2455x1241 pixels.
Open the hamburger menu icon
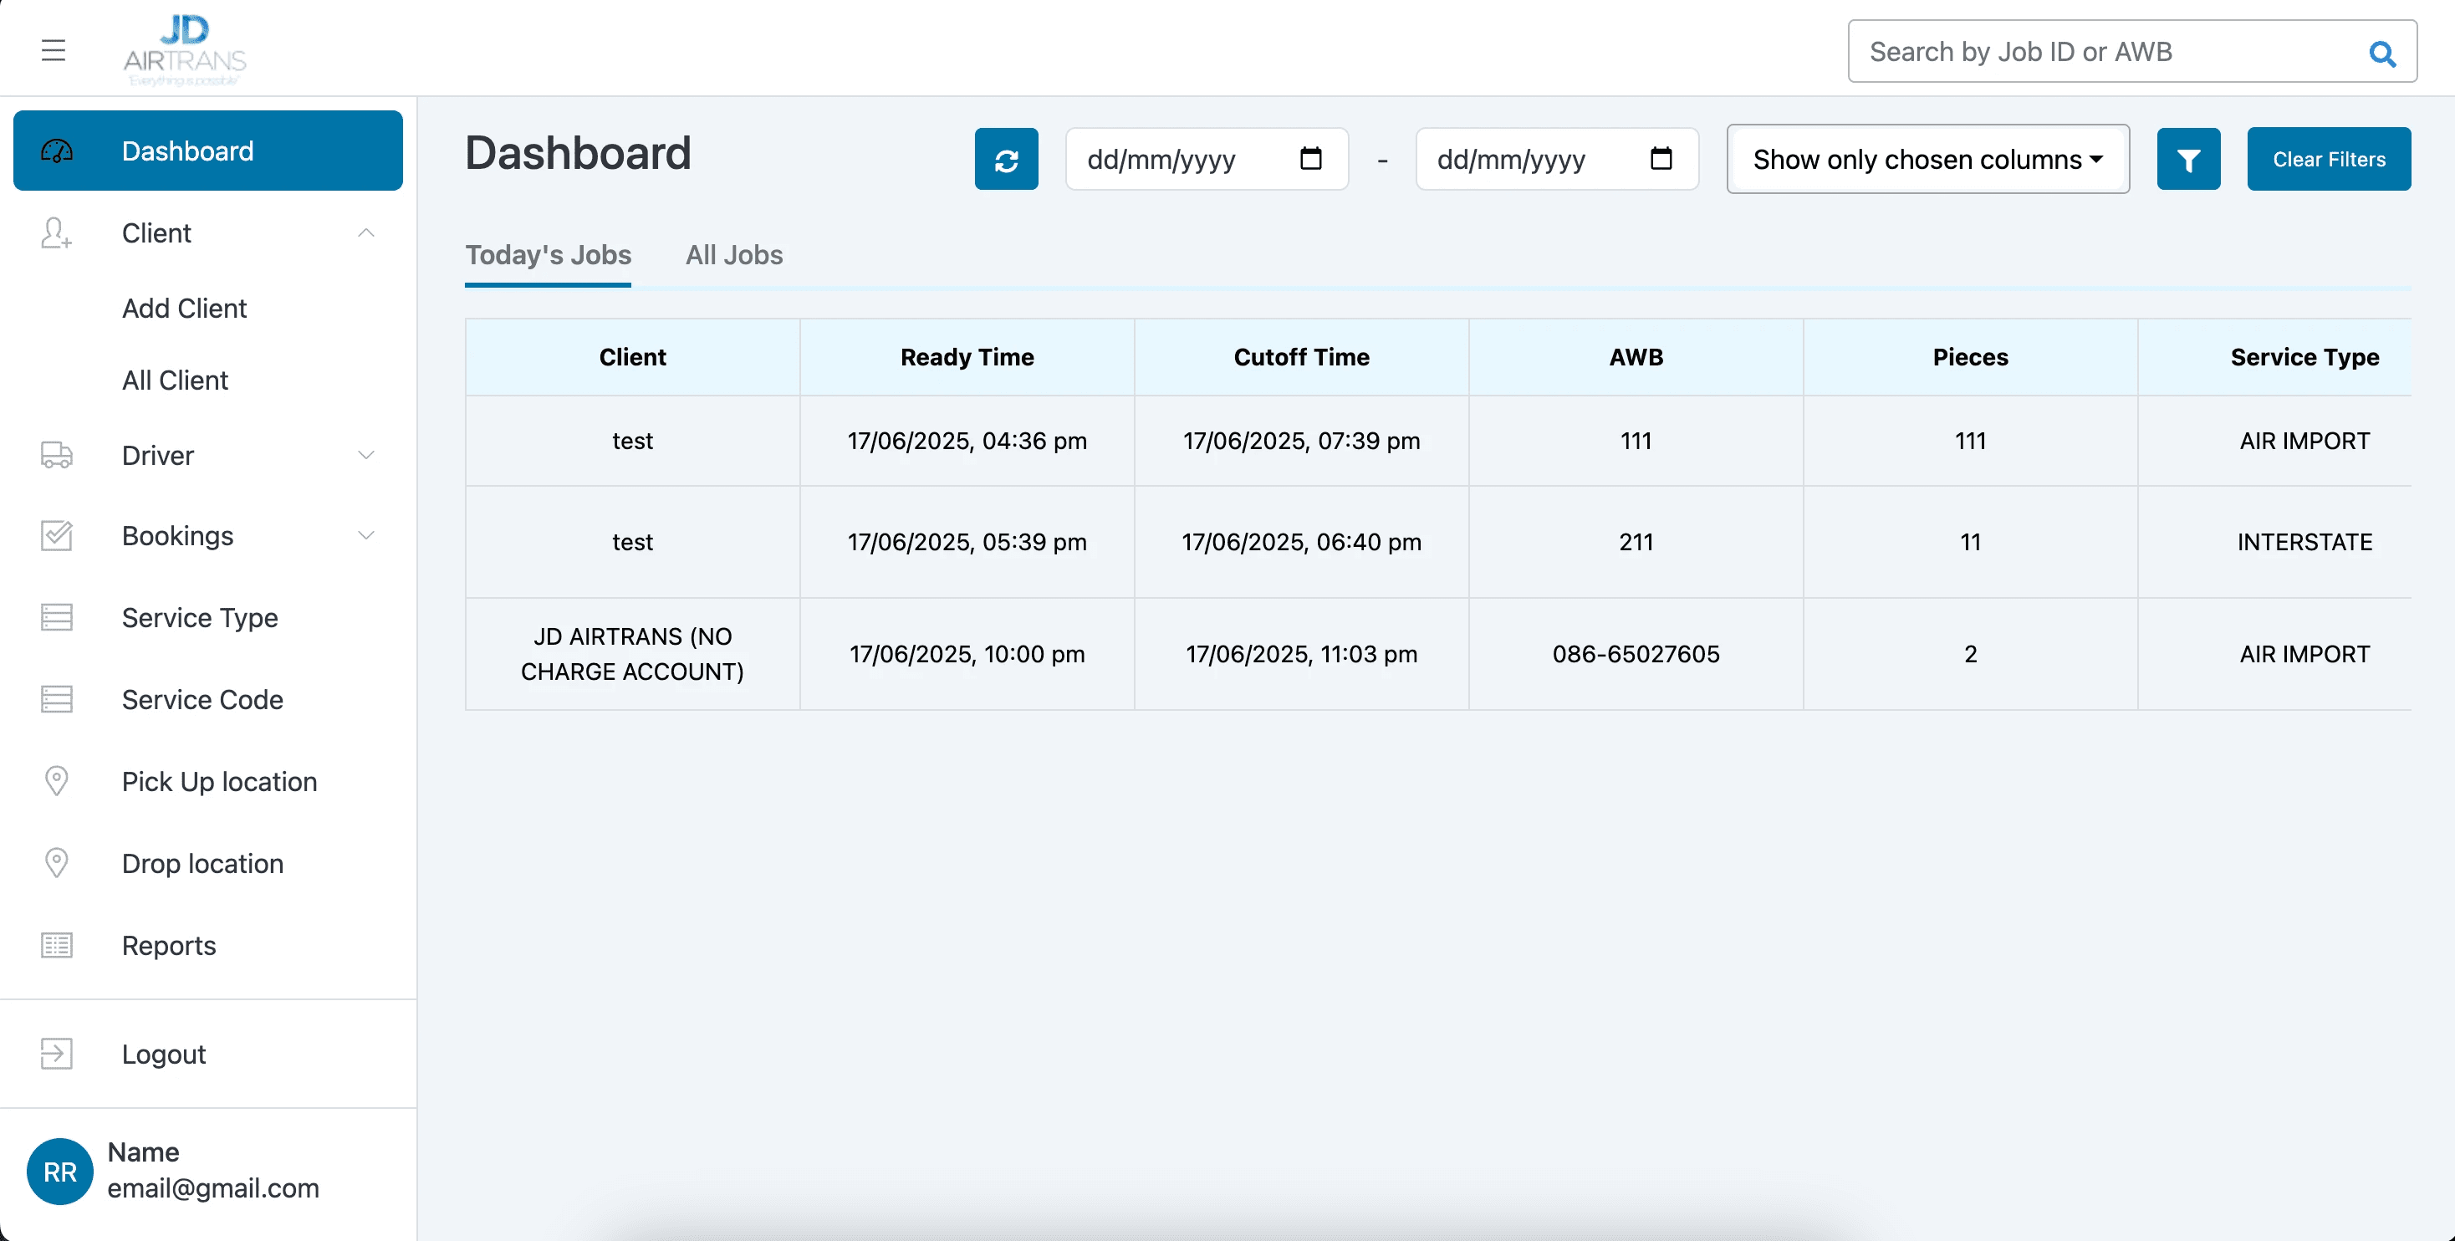[x=54, y=49]
